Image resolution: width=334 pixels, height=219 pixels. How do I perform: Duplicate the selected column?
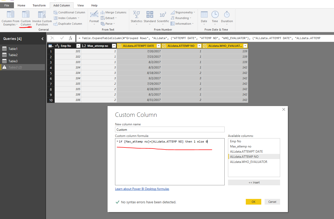[68, 24]
